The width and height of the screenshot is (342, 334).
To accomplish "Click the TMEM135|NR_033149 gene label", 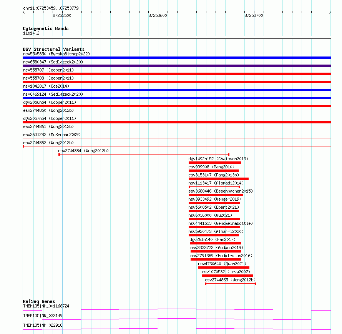I will pyautogui.click(x=43, y=316).
